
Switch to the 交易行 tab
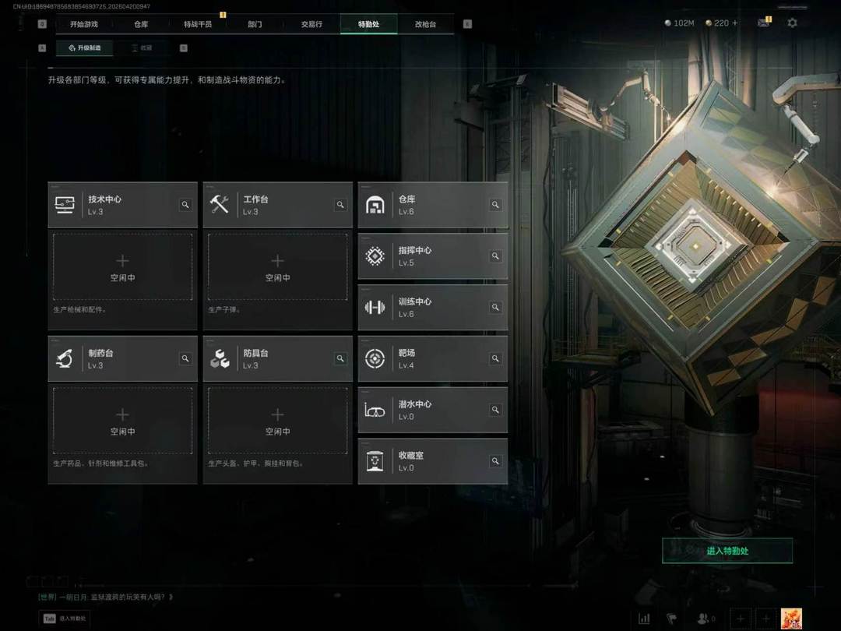pos(311,24)
